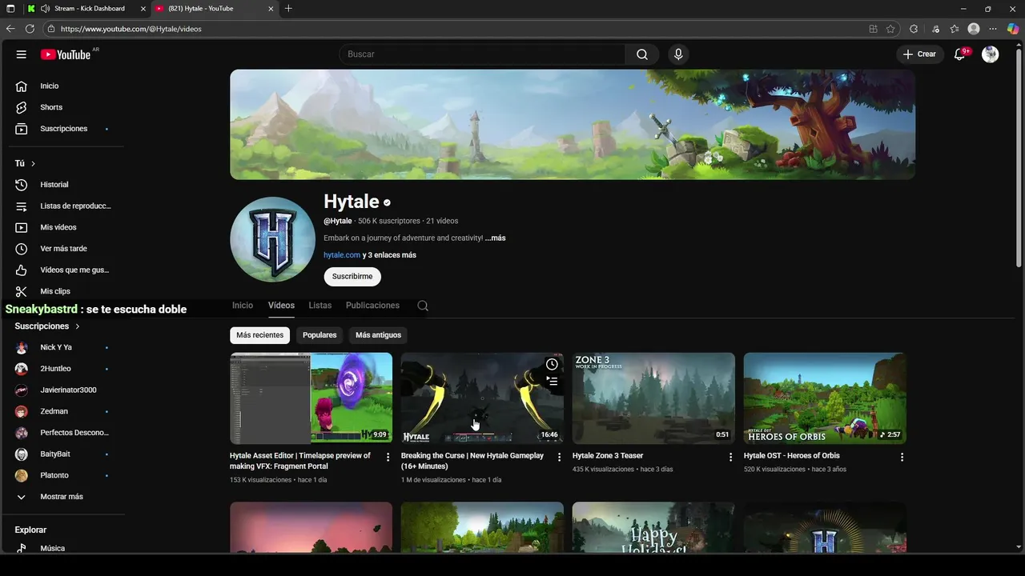The width and height of the screenshot is (1025, 576).
Task: Open the Hytale Zone 3 Teaser thumbnail
Action: (x=653, y=398)
